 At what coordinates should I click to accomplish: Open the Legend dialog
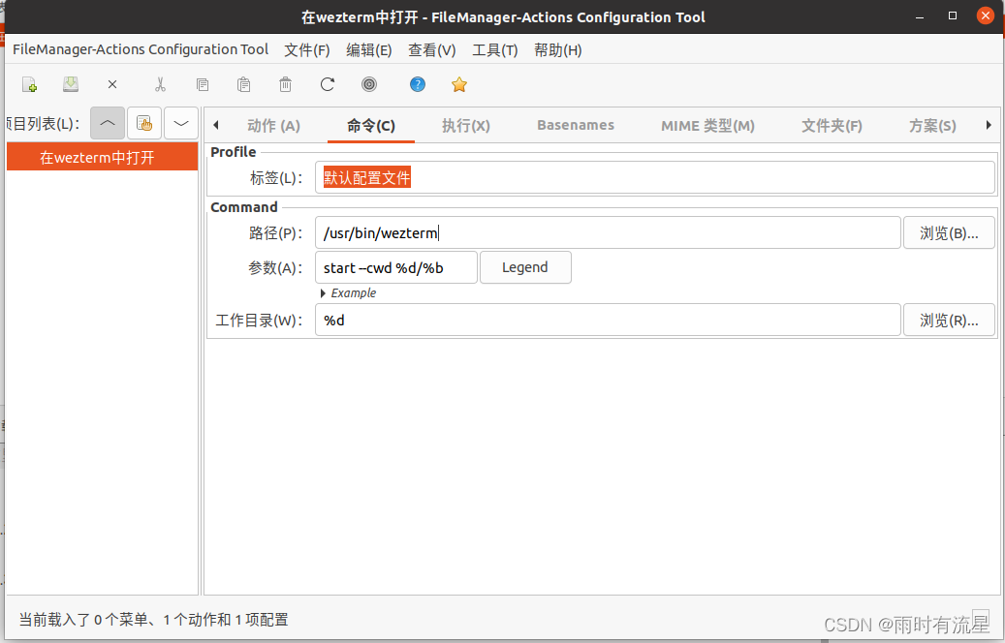525,267
